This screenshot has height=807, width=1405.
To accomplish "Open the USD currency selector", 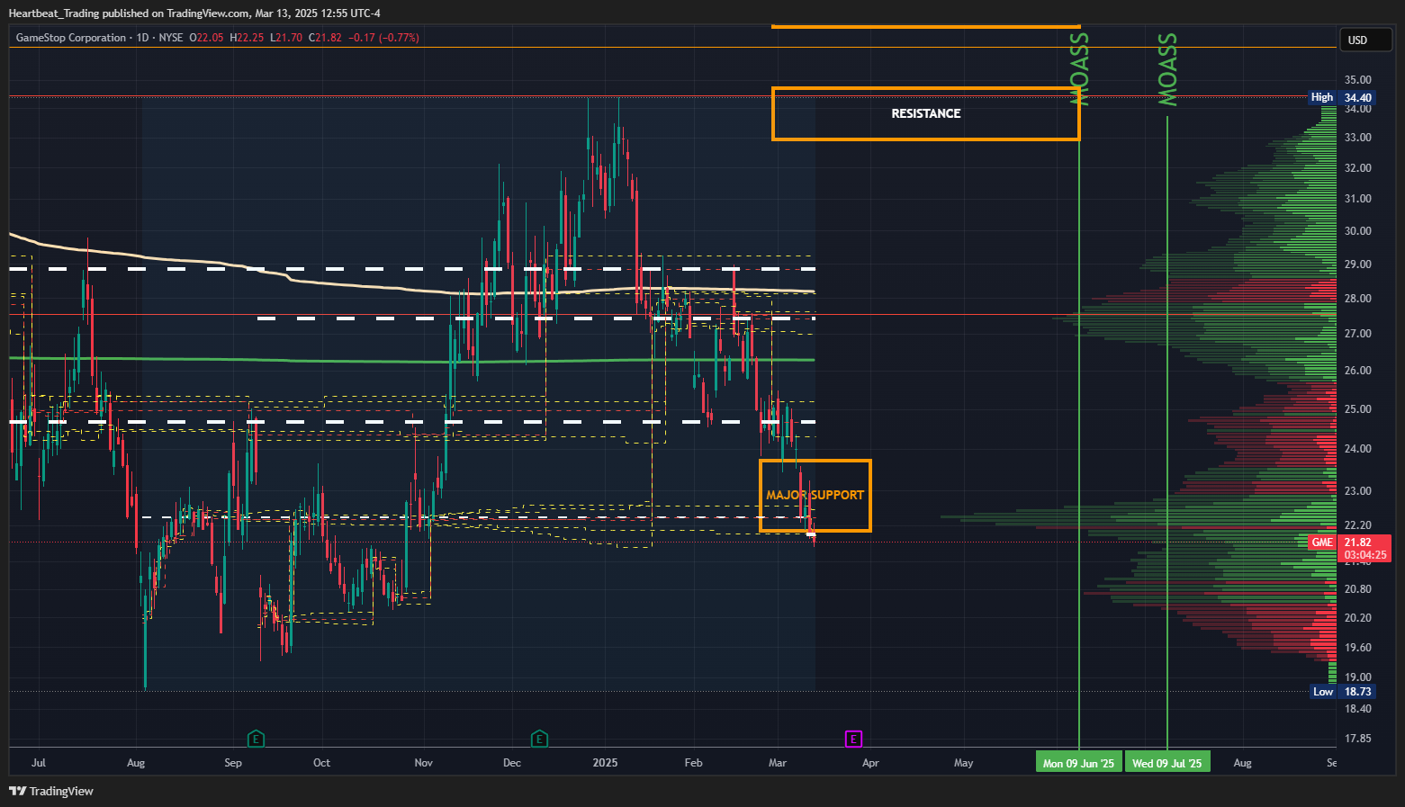I will pyautogui.click(x=1365, y=40).
